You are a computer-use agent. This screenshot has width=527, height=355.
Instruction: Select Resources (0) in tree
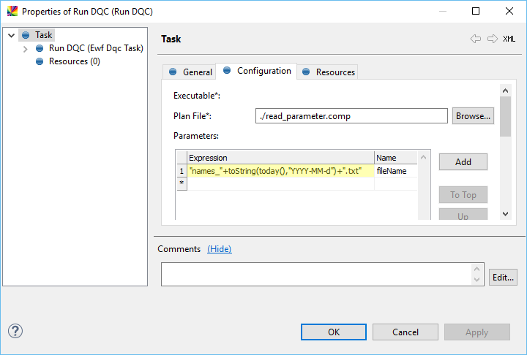click(74, 61)
